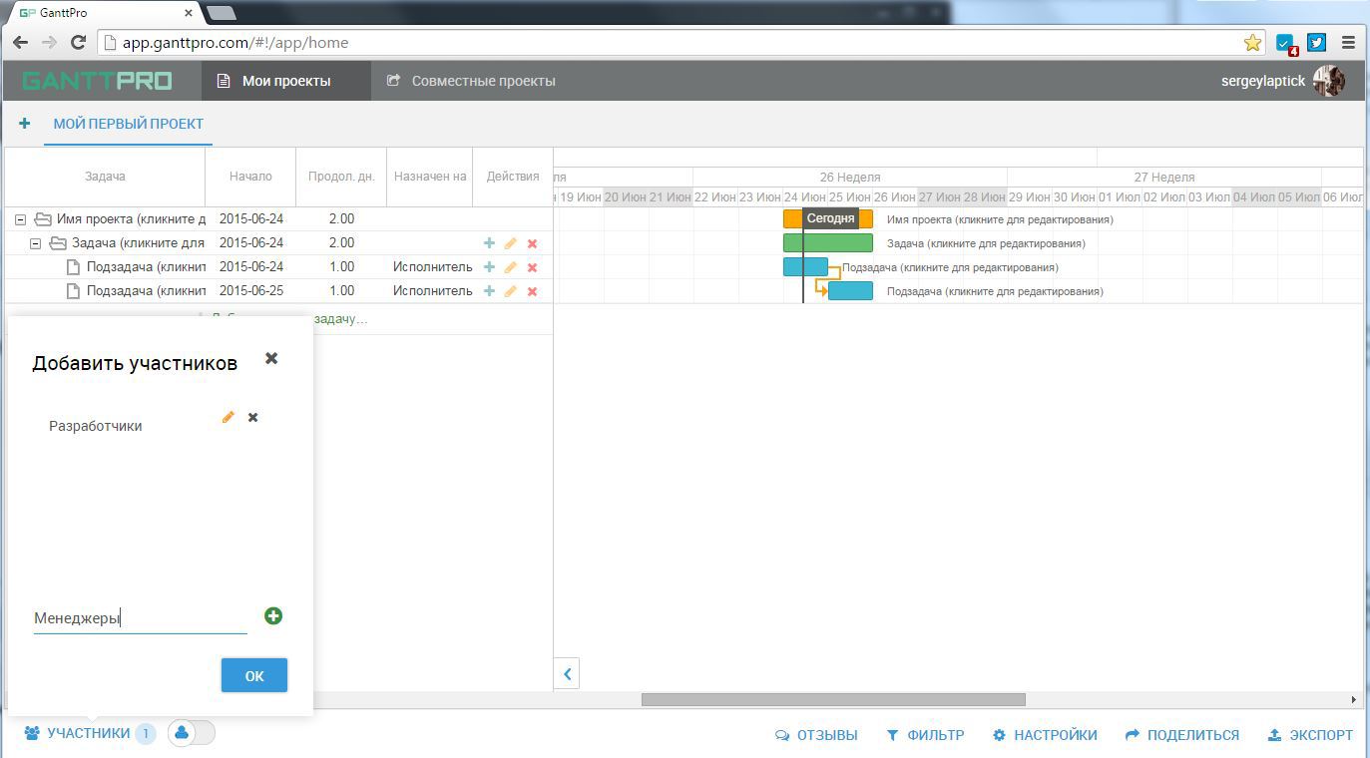Click Исполнитель in the 2015-06-24 Подзадача row
This screenshot has width=1370, height=758.
pos(433,267)
